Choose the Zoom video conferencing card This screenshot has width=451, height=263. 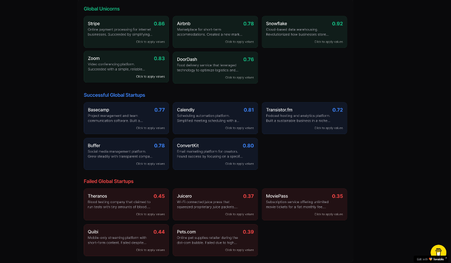[126, 67]
